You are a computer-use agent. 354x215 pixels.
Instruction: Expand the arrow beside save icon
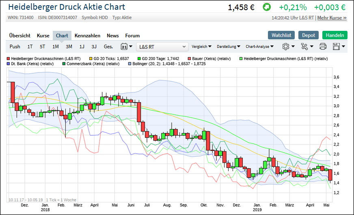pos(343,47)
